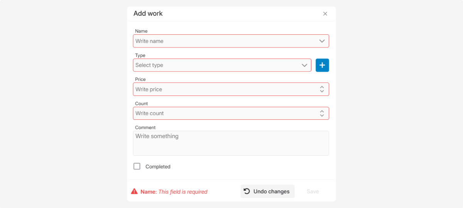The height and width of the screenshot is (208, 463).
Task: Decrement the Count with down arrow
Action: click(x=322, y=116)
